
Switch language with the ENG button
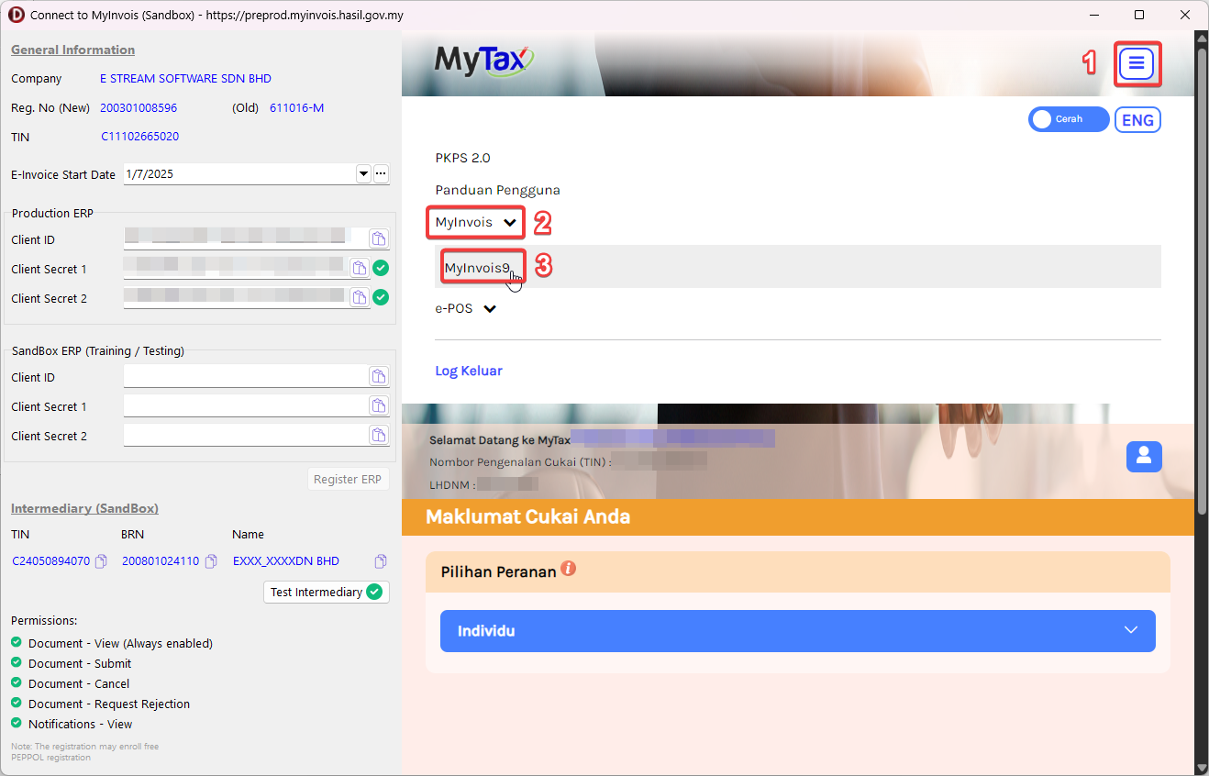pyautogui.click(x=1137, y=120)
